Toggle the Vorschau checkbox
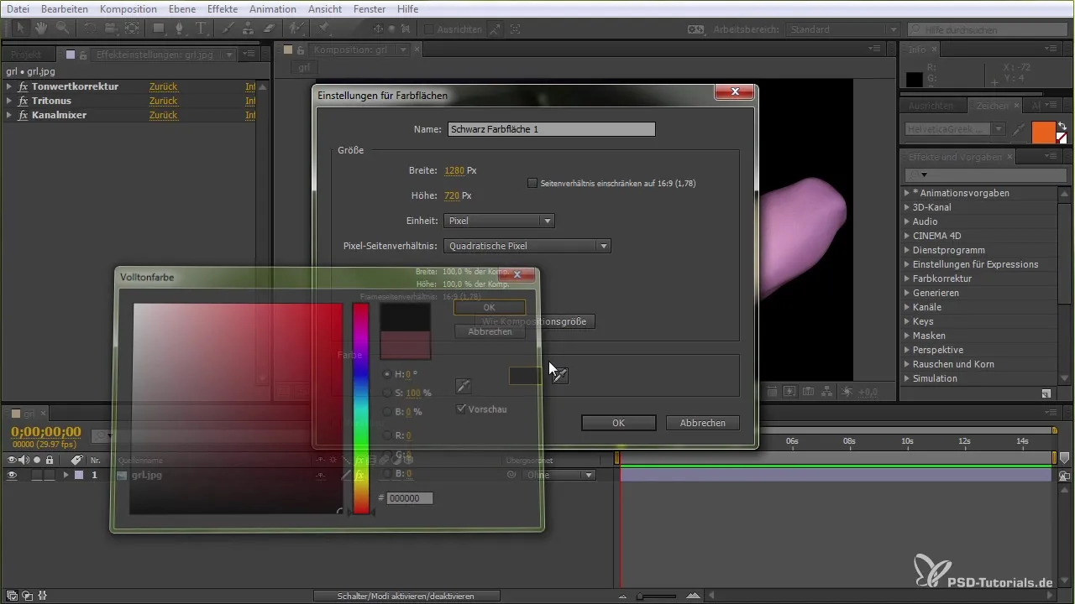This screenshot has height=604, width=1075. click(x=461, y=409)
